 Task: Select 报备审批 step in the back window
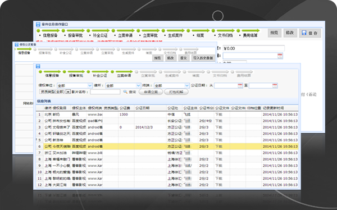pyautogui.click(x=75, y=35)
